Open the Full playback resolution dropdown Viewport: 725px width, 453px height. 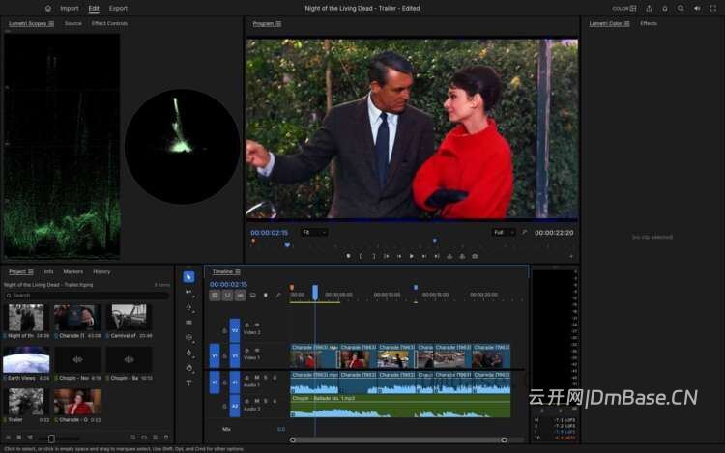pos(503,232)
